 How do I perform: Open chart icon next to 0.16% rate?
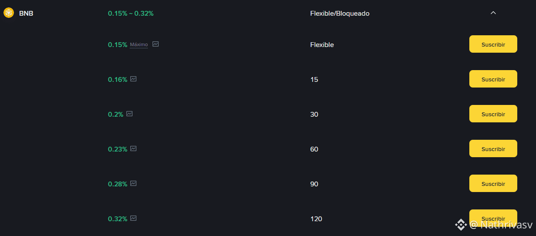click(x=133, y=79)
